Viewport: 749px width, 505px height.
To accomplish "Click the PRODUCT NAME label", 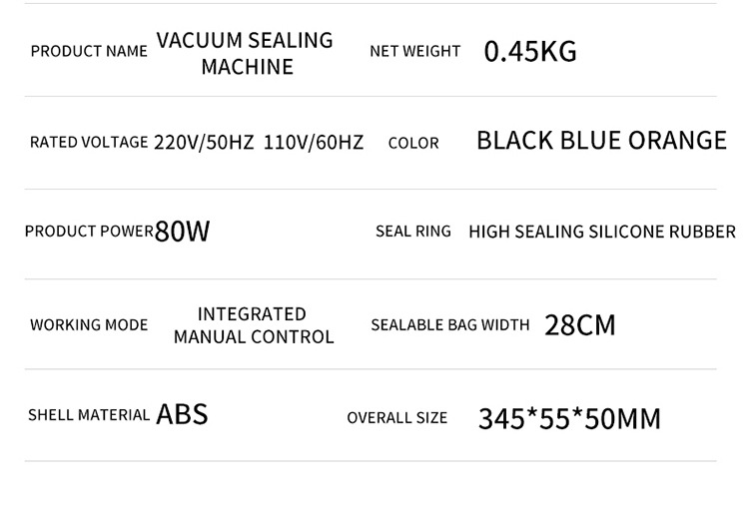I will (x=89, y=52).
